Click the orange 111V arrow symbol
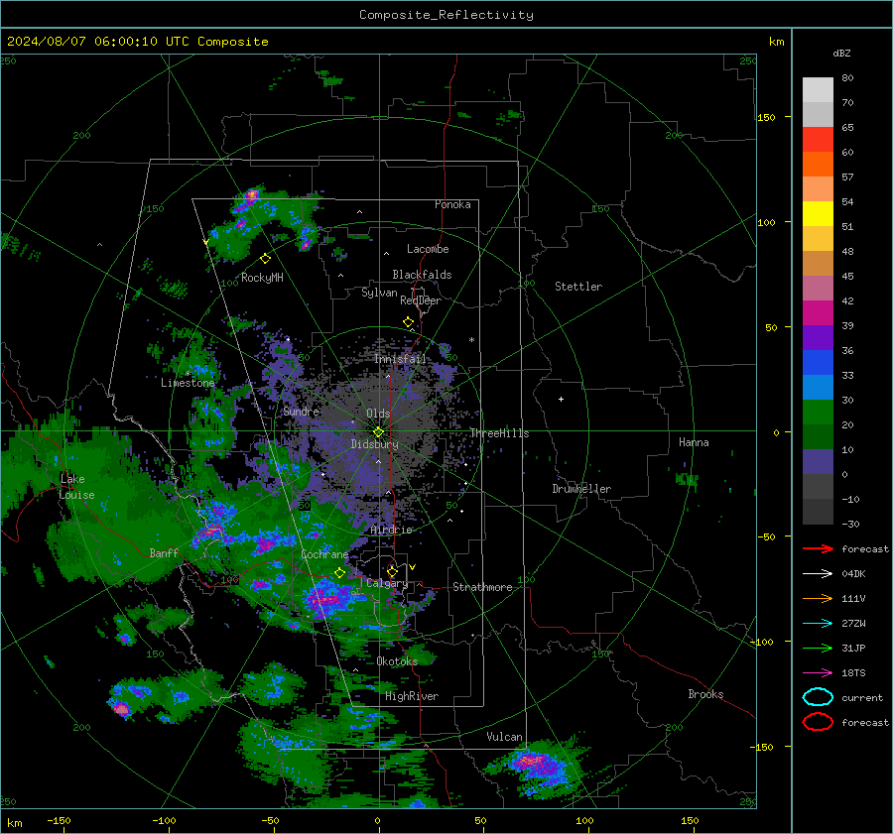Viewport: 893px width, 834px height. [818, 598]
